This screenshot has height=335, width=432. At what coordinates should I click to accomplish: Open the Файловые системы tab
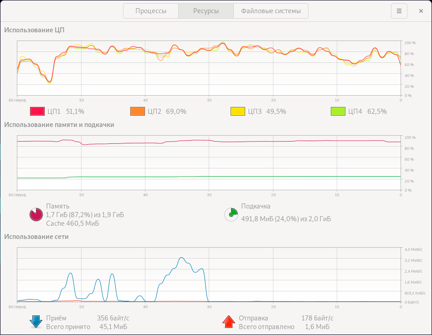click(x=271, y=11)
